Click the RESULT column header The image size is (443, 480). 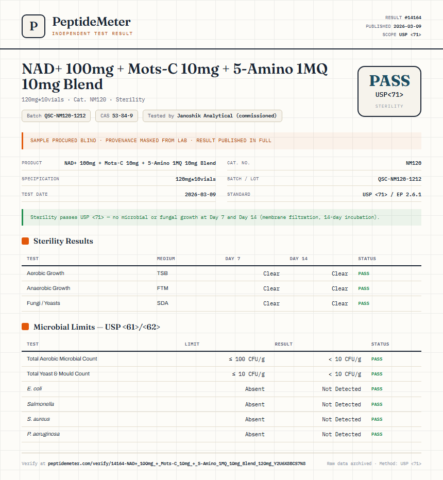click(283, 344)
